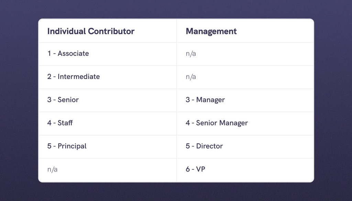Select the 2 - Intermediate cell
Screen dimensions: 352x201
74,77
